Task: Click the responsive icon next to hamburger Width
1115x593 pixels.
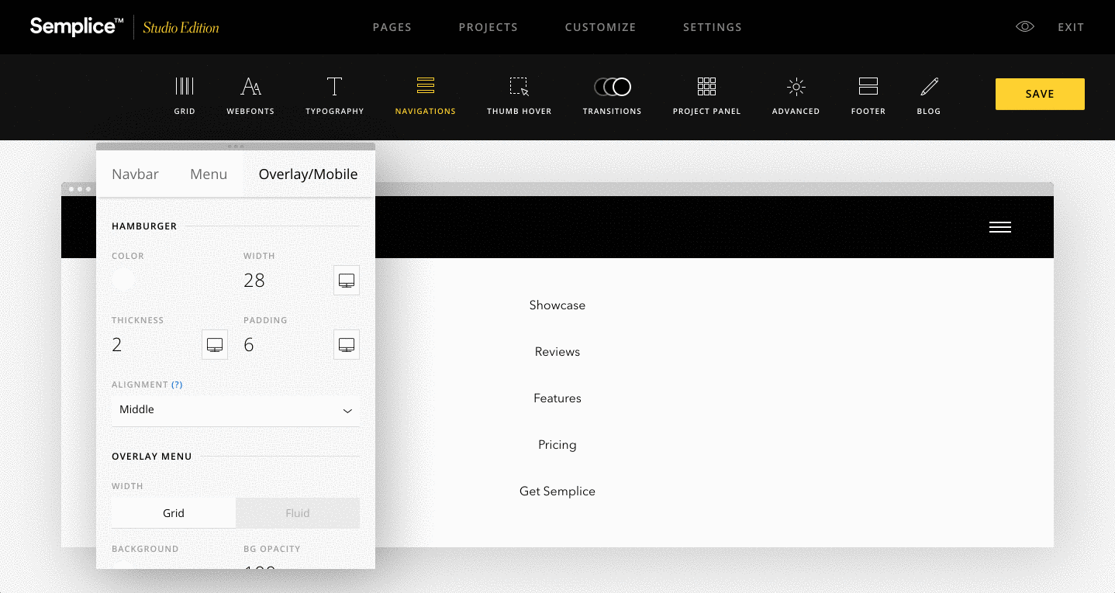Action: pos(346,280)
